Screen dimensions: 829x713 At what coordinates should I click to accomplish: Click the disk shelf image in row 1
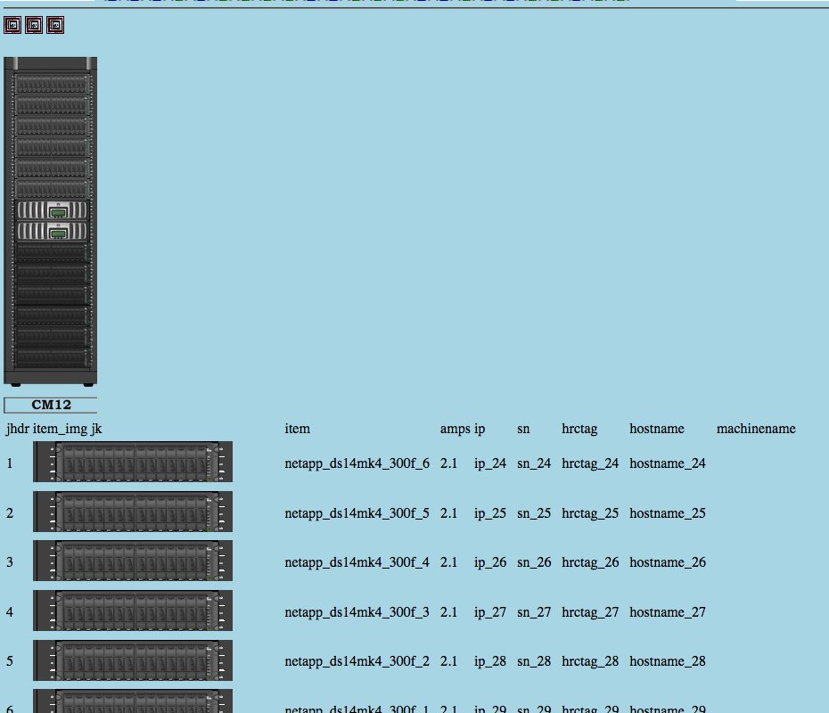pos(133,462)
